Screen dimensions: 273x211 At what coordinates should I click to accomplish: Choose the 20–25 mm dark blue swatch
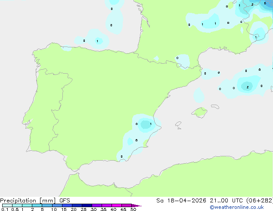(x=77, y=205)
